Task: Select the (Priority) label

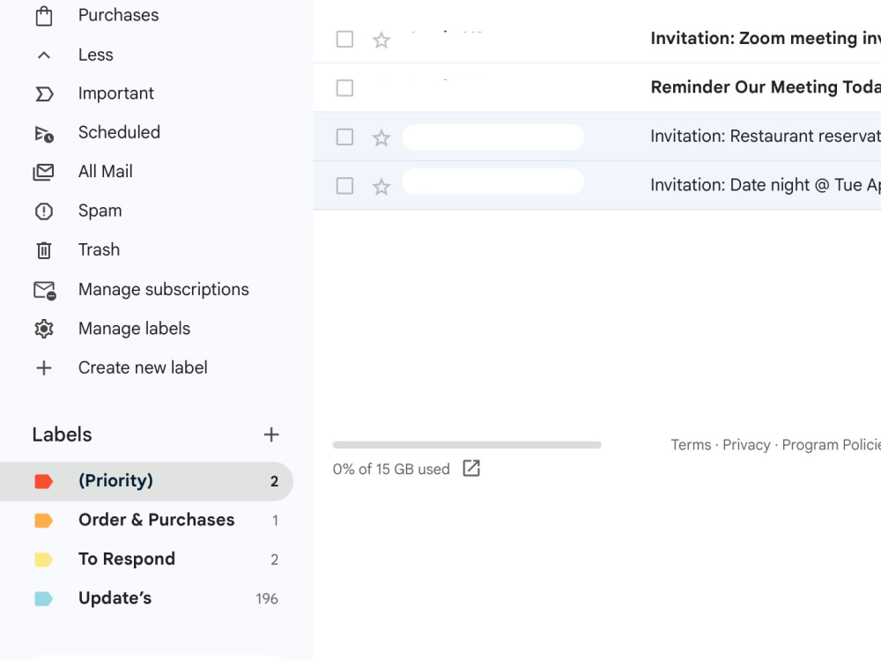Action: pos(146,481)
